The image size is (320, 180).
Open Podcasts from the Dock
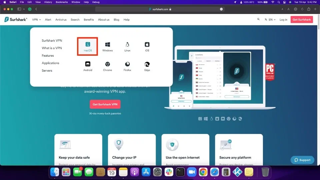(x=134, y=172)
